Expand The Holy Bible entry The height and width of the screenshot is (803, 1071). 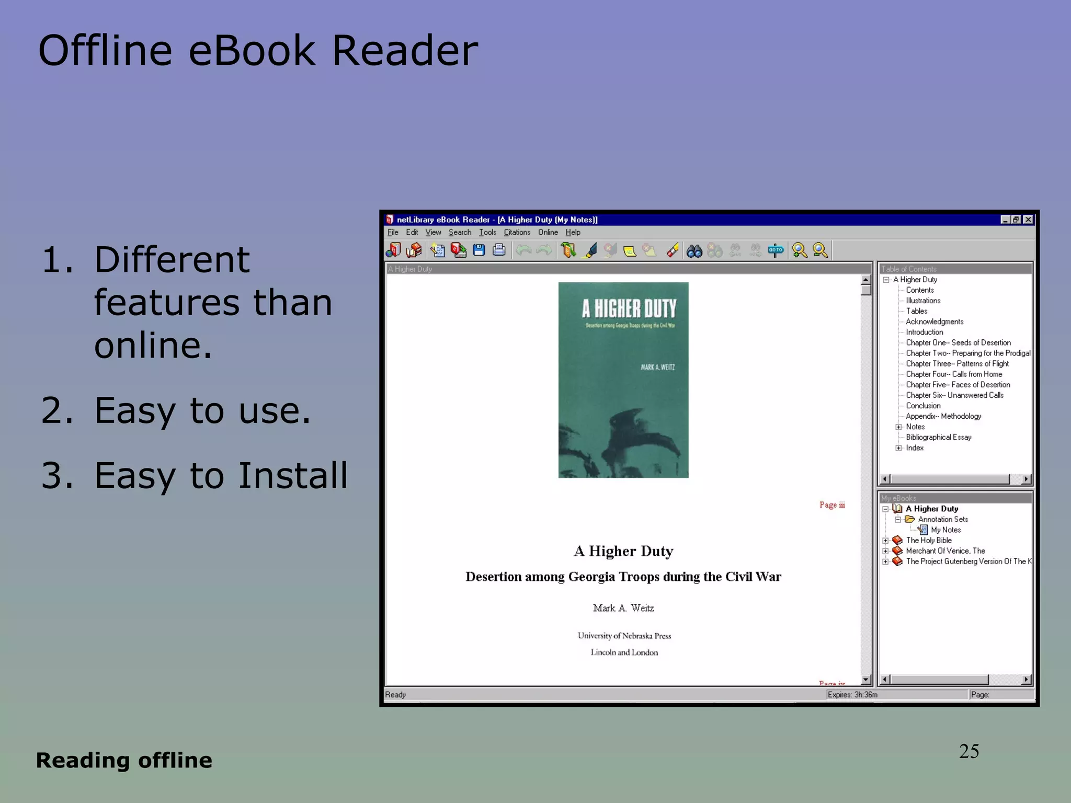point(885,541)
